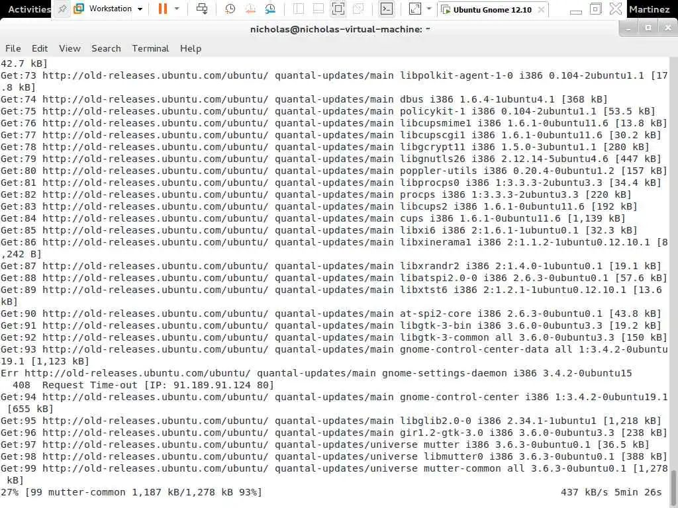The width and height of the screenshot is (678, 508).
Task: Click the Get:97 mutter universe line
Action: pyautogui.click(x=324, y=444)
